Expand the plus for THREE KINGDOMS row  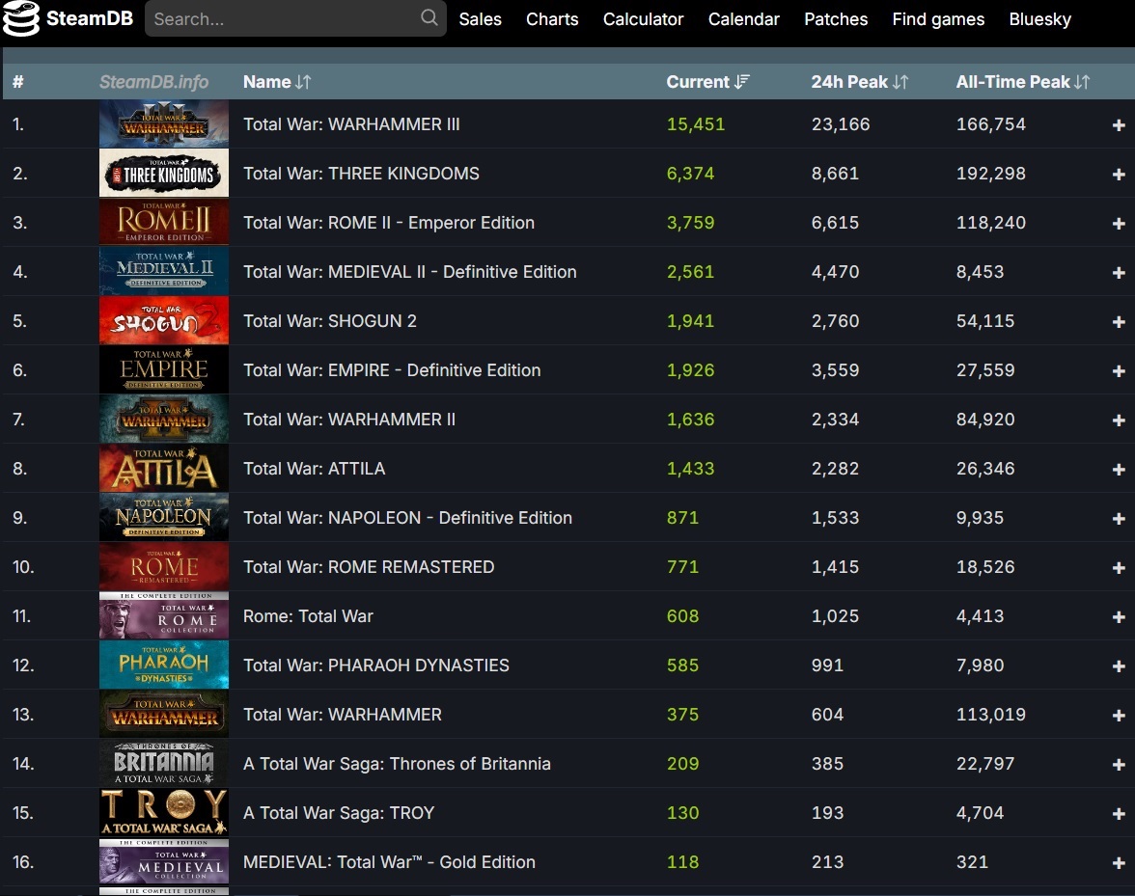click(1119, 175)
